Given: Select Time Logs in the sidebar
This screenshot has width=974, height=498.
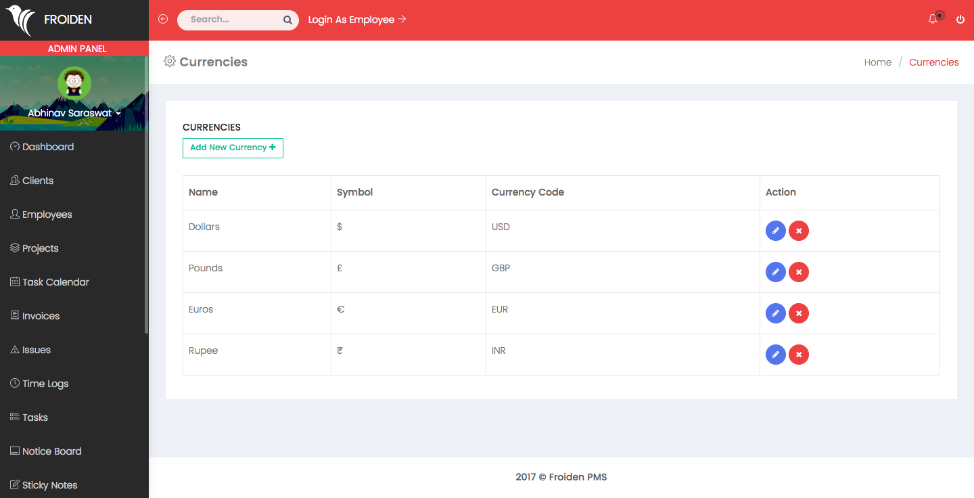Looking at the screenshot, I should point(45,384).
